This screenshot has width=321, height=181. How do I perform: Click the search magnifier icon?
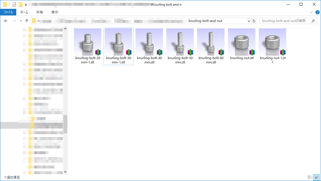pyautogui.click(x=313, y=21)
